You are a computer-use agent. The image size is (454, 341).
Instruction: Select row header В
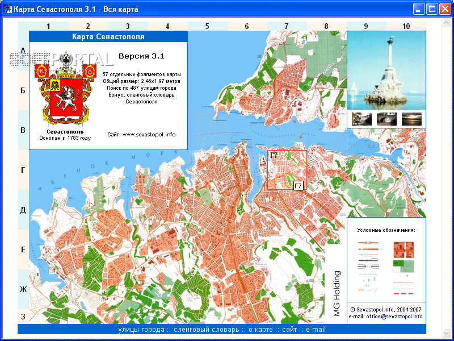(x=23, y=130)
